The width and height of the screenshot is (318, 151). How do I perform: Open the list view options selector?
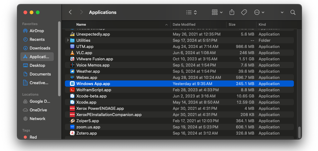(192, 12)
